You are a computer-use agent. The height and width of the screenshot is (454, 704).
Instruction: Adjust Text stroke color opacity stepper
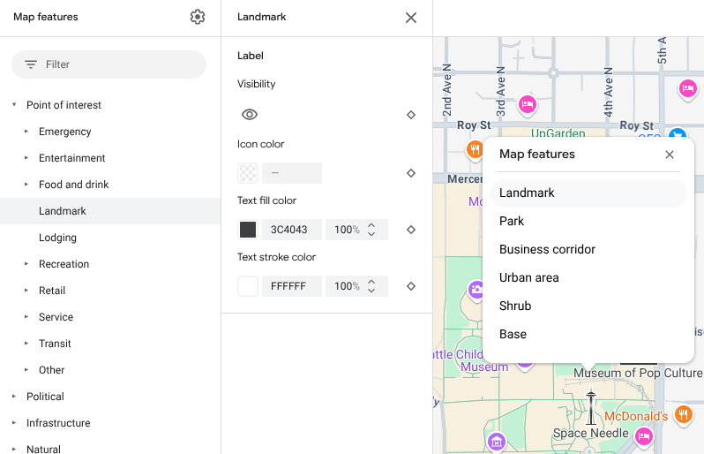click(x=371, y=286)
